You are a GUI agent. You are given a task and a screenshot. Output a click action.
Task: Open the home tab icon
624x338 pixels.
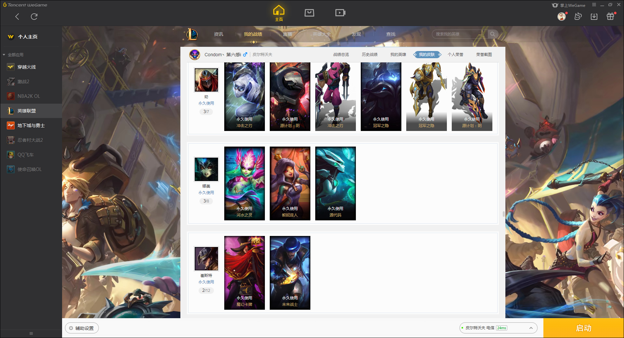click(279, 13)
